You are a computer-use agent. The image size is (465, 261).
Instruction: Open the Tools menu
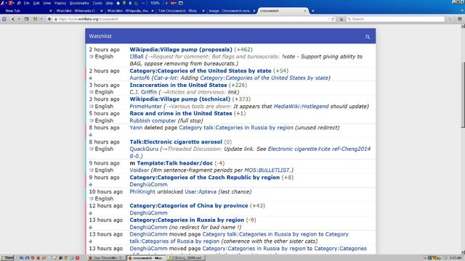click(x=97, y=3)
